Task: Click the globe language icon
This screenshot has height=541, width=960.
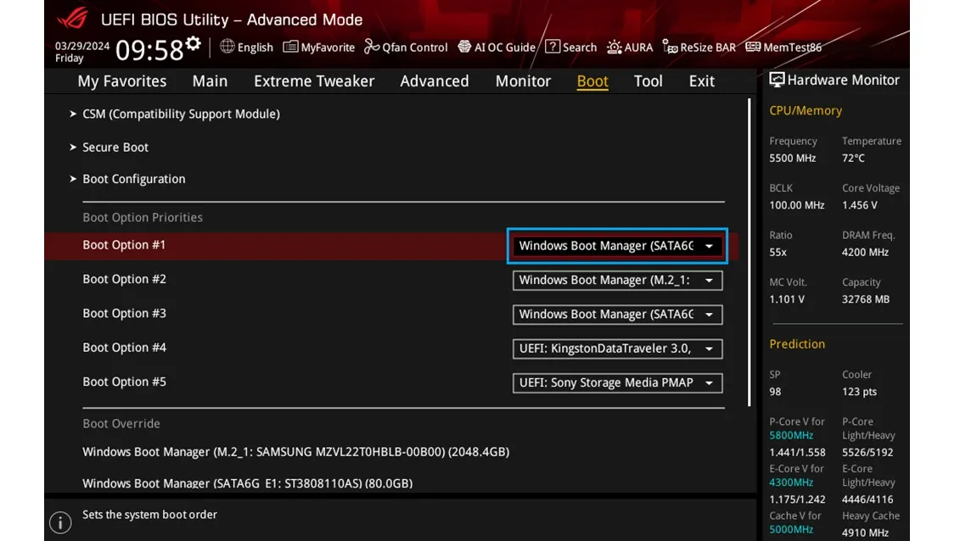Action: [227, 47]
